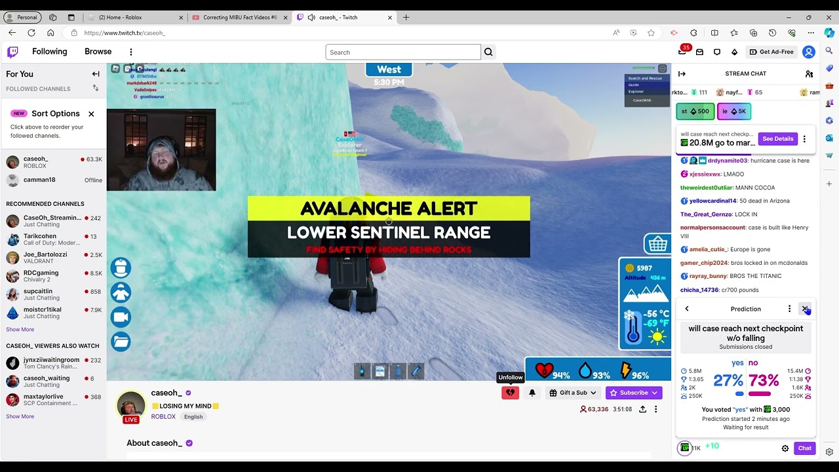Open the chat community users icon

pos(809,74)
